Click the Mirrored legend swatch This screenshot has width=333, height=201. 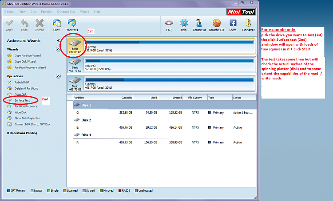coord(101,191)
